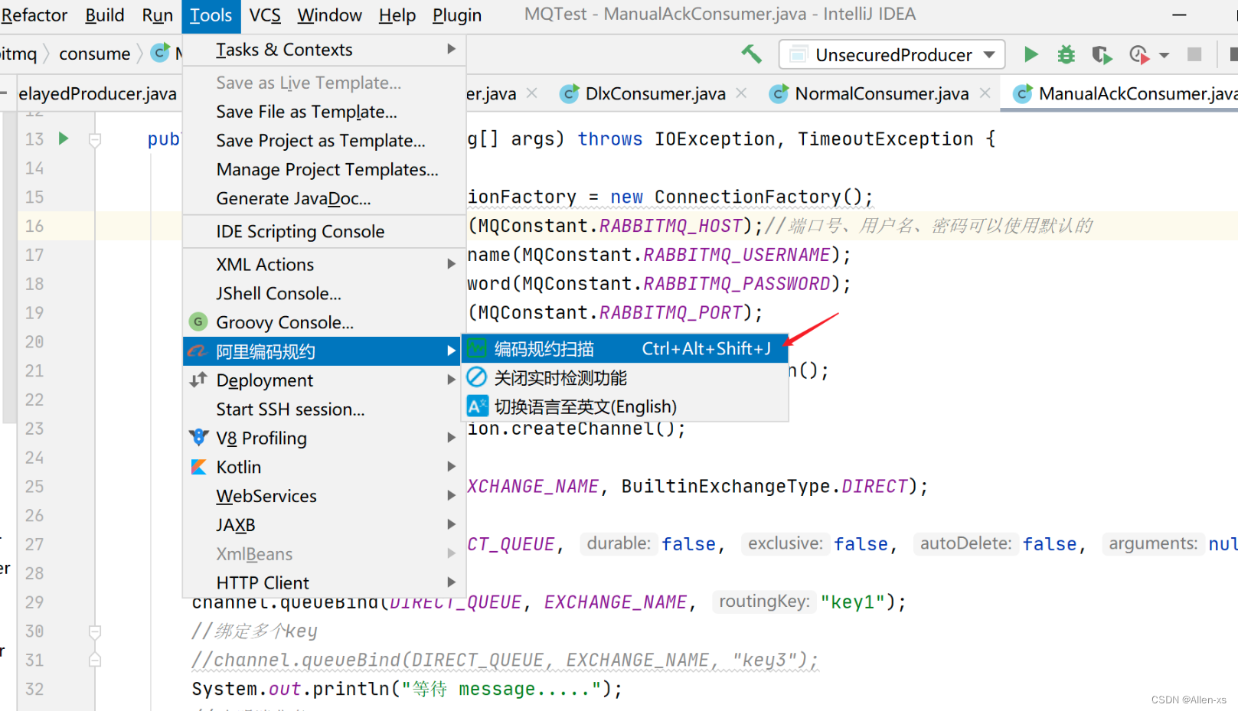Click the gray Stop button
This screenshot has width=1238, height=711.
1194,54
